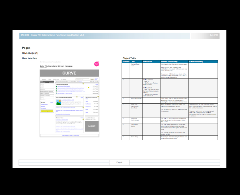Select the Conferences item in left sidebar
Viewport: 240px width, 195px height.
pos(43,90)
